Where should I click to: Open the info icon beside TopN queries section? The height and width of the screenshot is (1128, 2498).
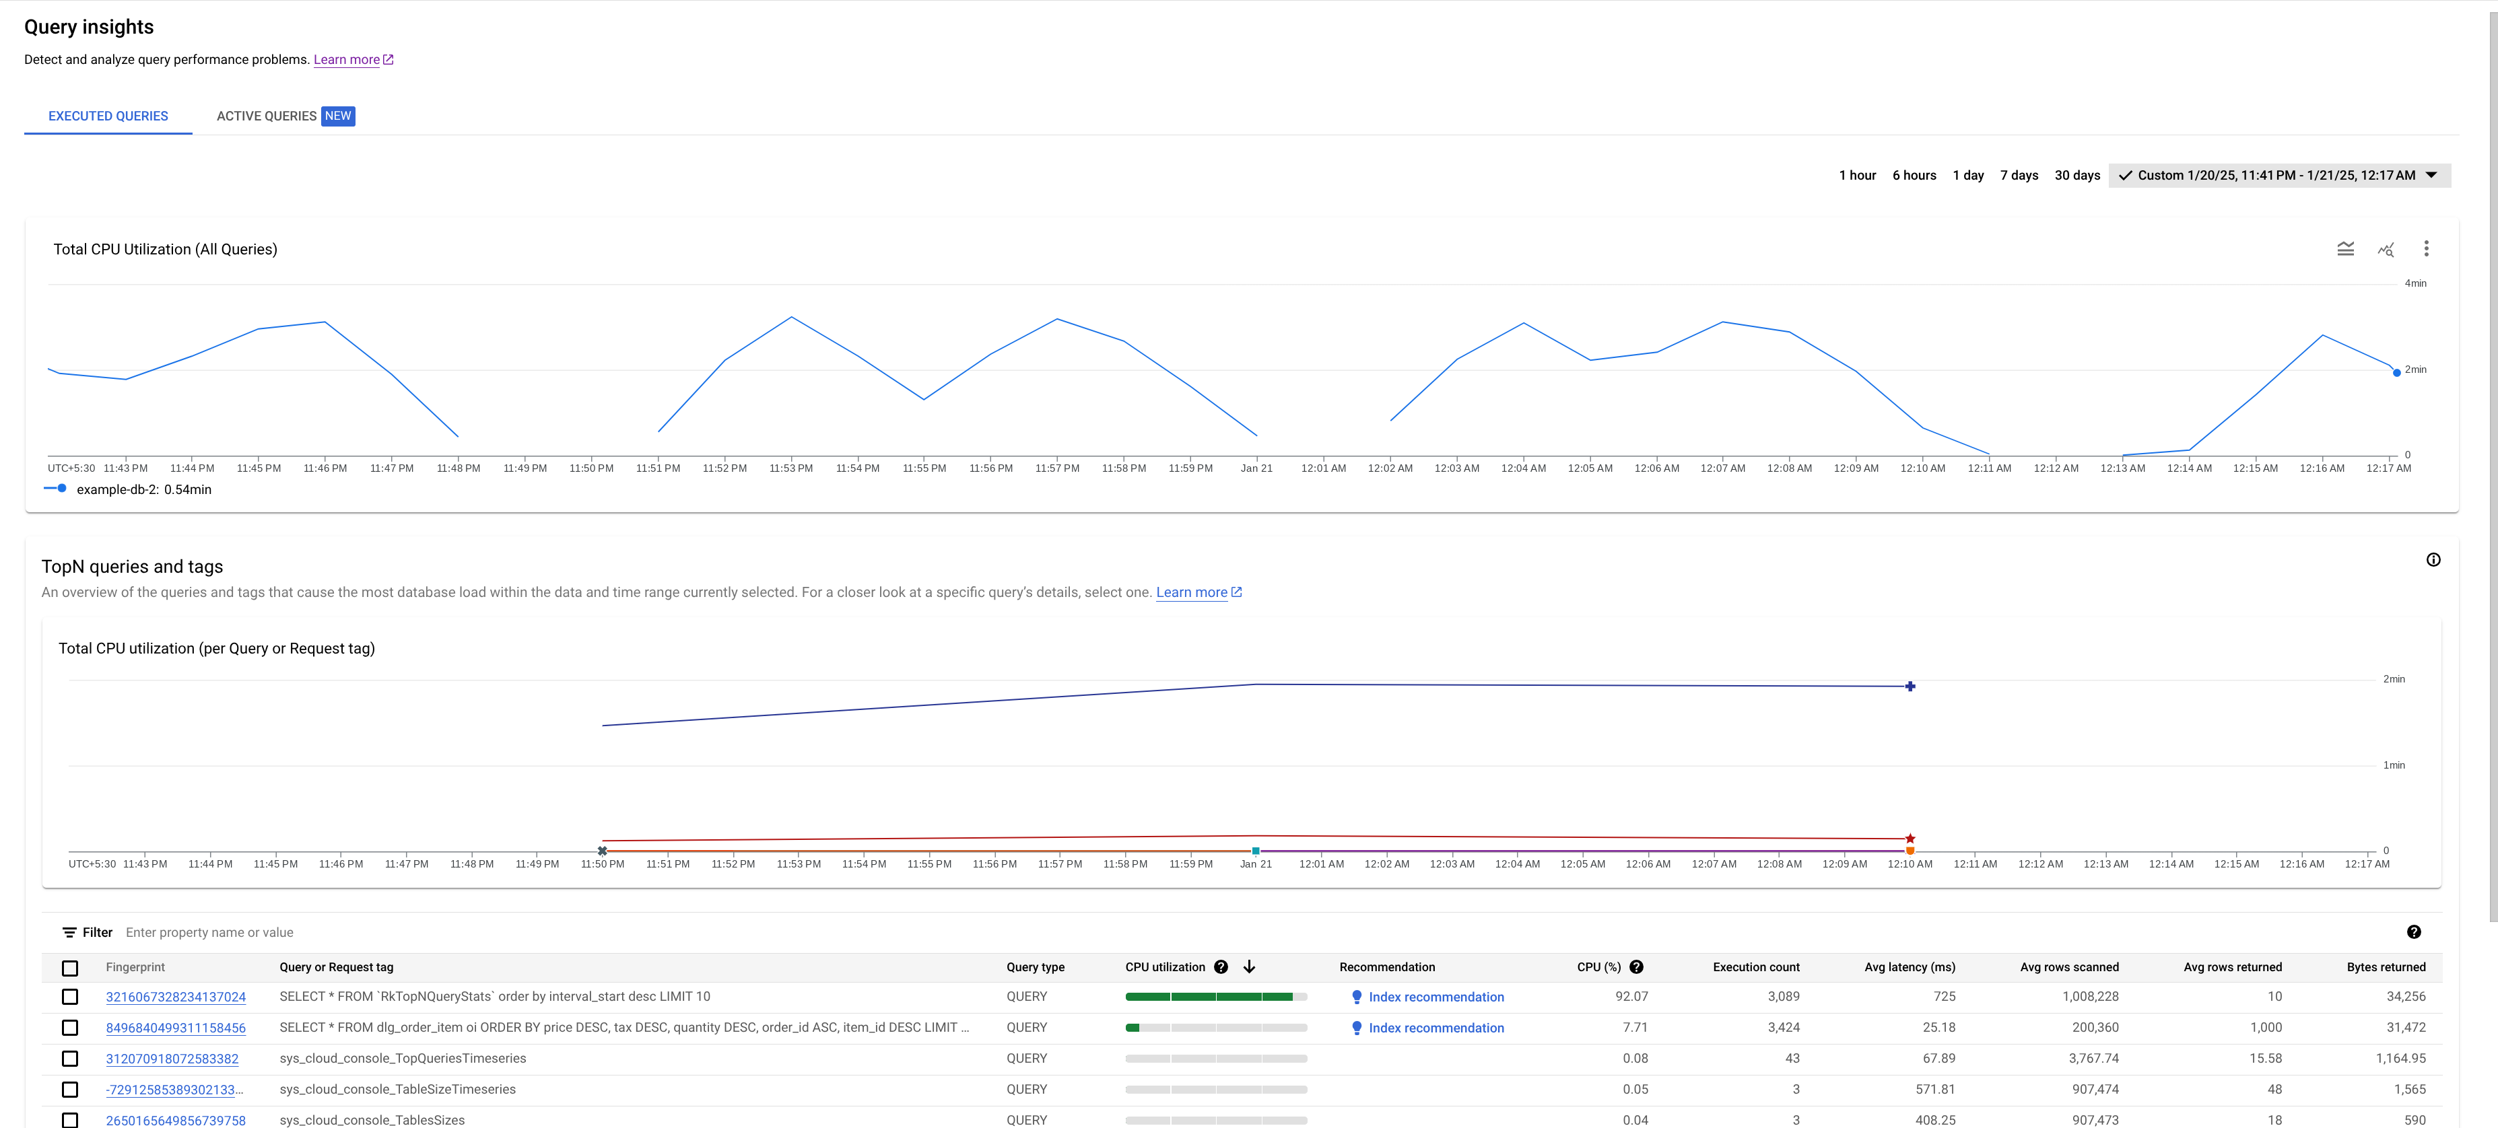tap(2434, 559)
